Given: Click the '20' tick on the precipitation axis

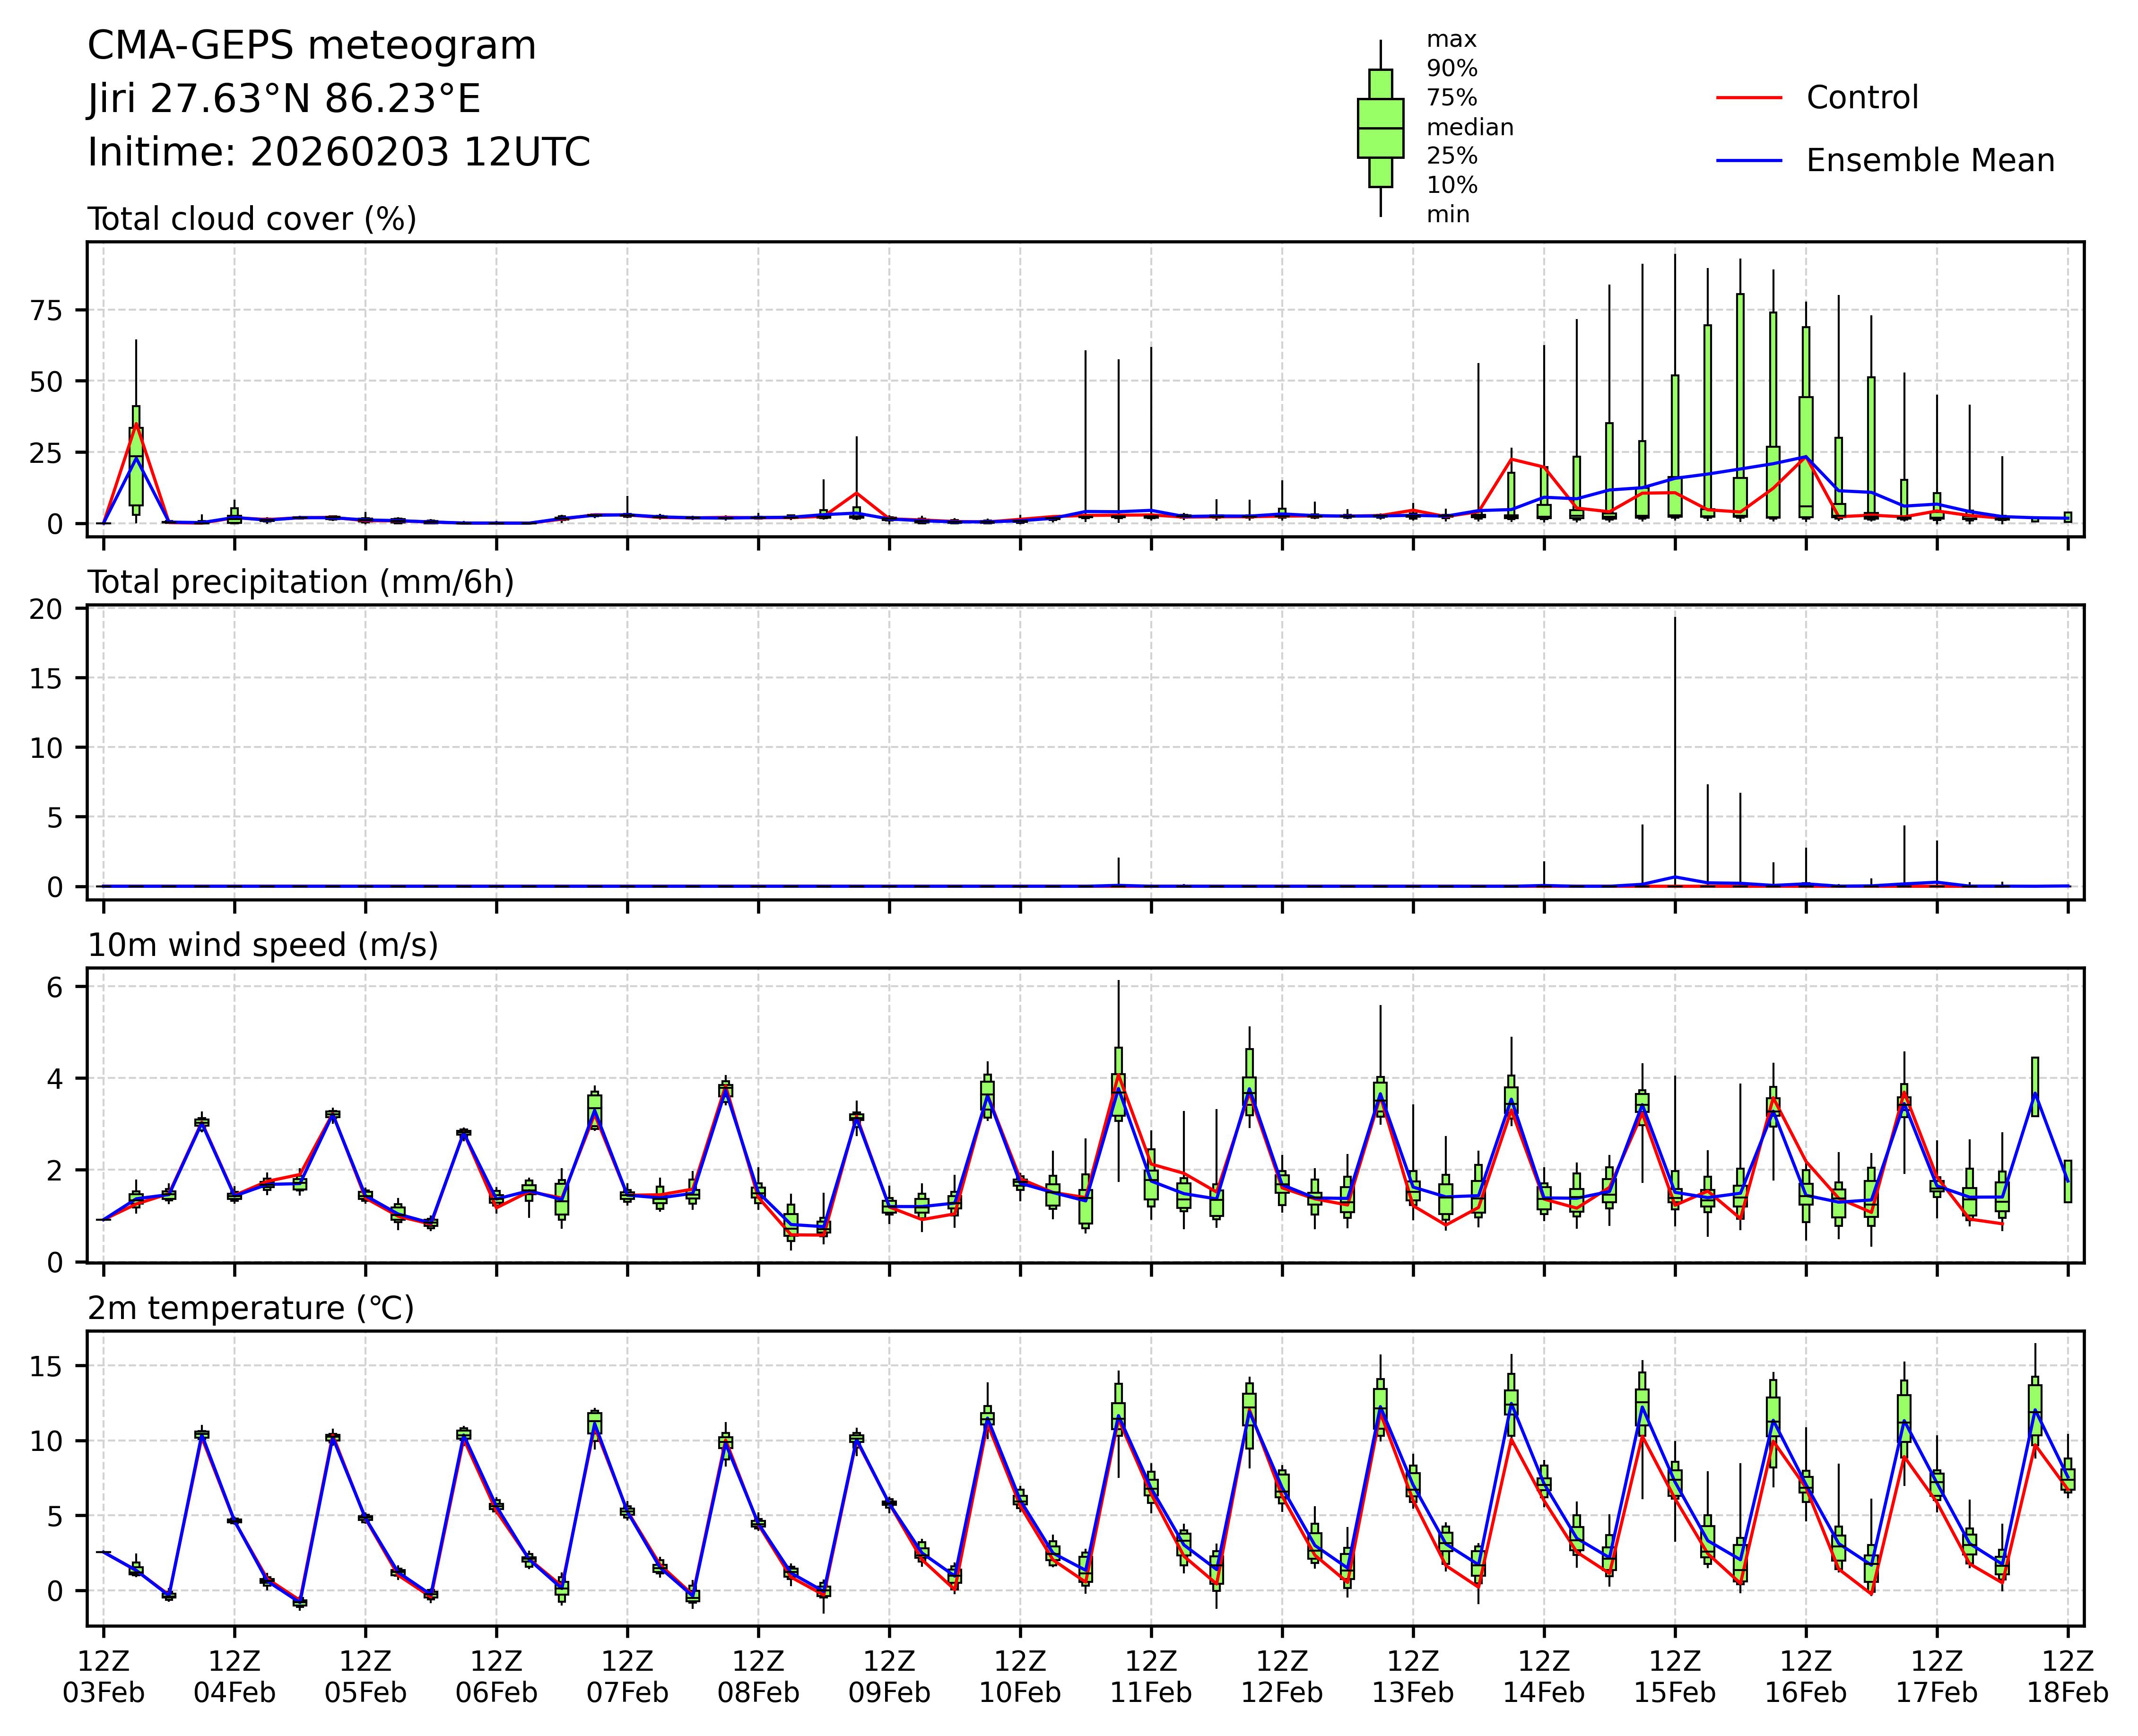Looking at the screenshot, I should click(x=45, y=609).
